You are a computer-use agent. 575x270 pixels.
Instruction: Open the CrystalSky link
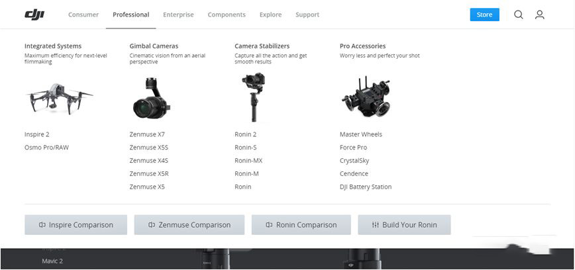click(x=354, y=161)
